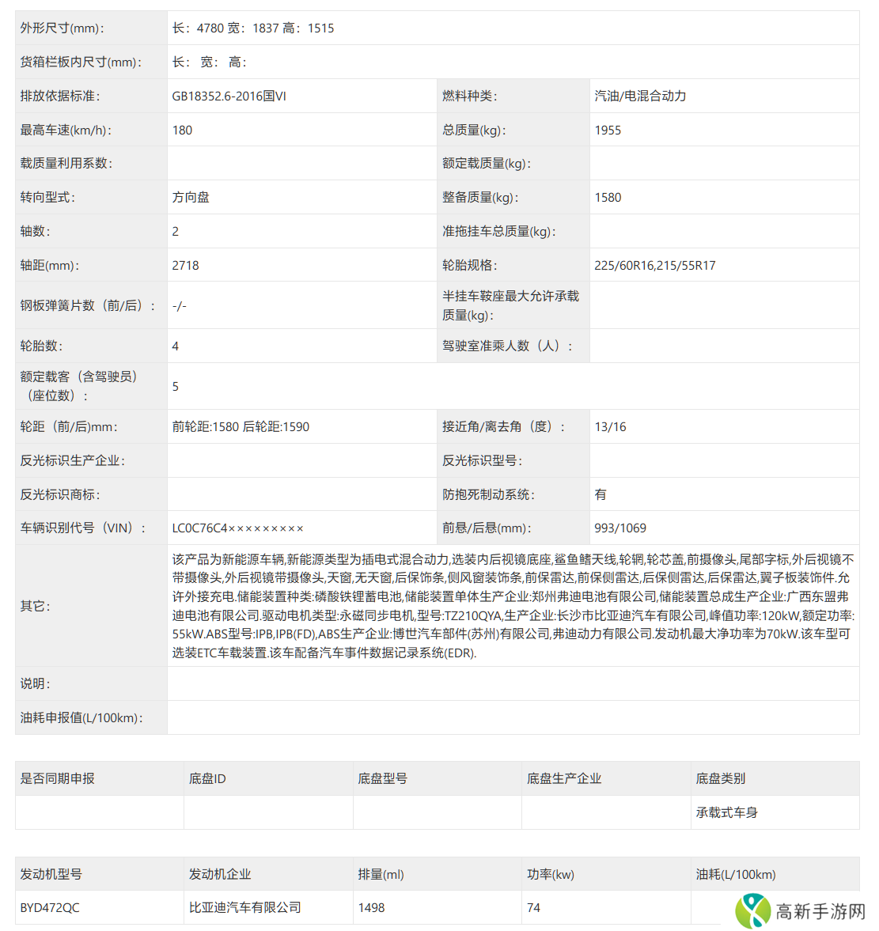Select the 比亚迪汽车有限公司 engine maker cell
The width and height of the screenshot is (879, 931).
(x=244, y=907)
